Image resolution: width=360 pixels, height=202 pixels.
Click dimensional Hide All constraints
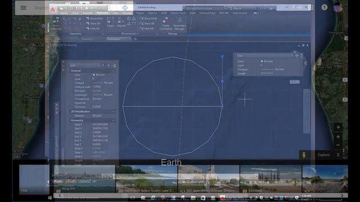click(x=146, y=29)
